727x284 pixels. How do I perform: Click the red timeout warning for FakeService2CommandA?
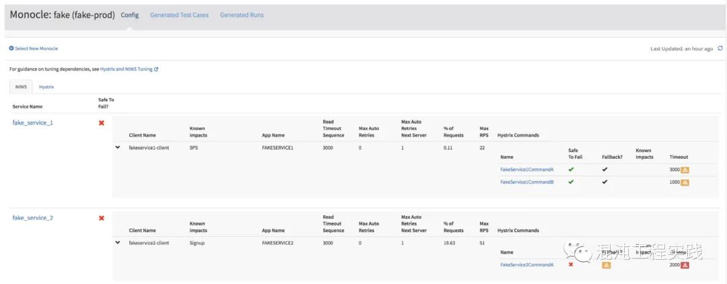pos(685,265)
